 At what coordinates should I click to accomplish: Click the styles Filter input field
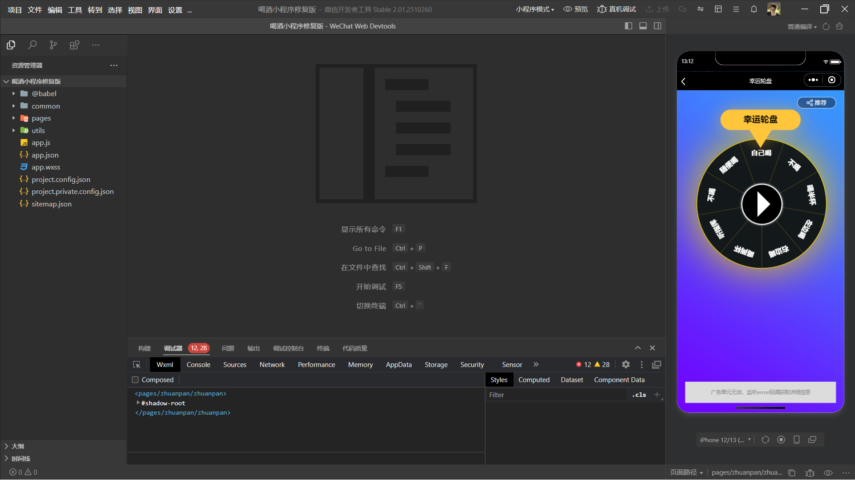[557, 395]
